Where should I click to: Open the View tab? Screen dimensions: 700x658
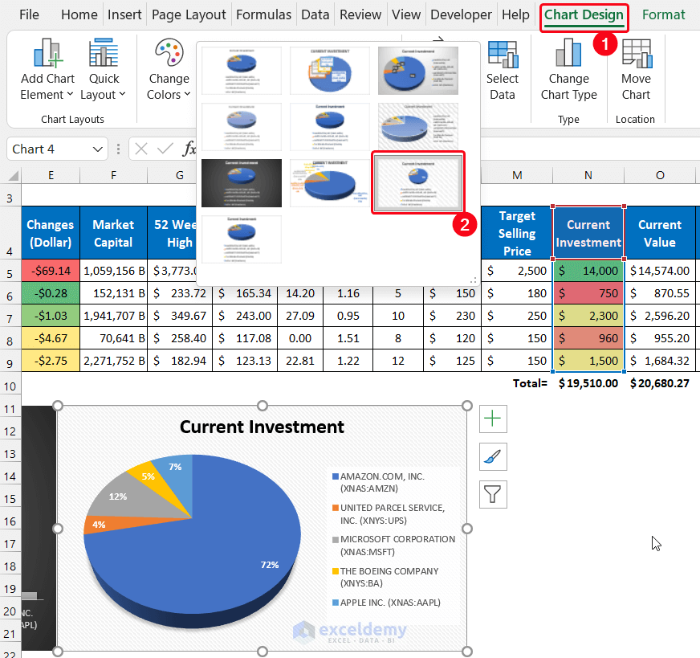pyautogui.click(x=406, y=14)
